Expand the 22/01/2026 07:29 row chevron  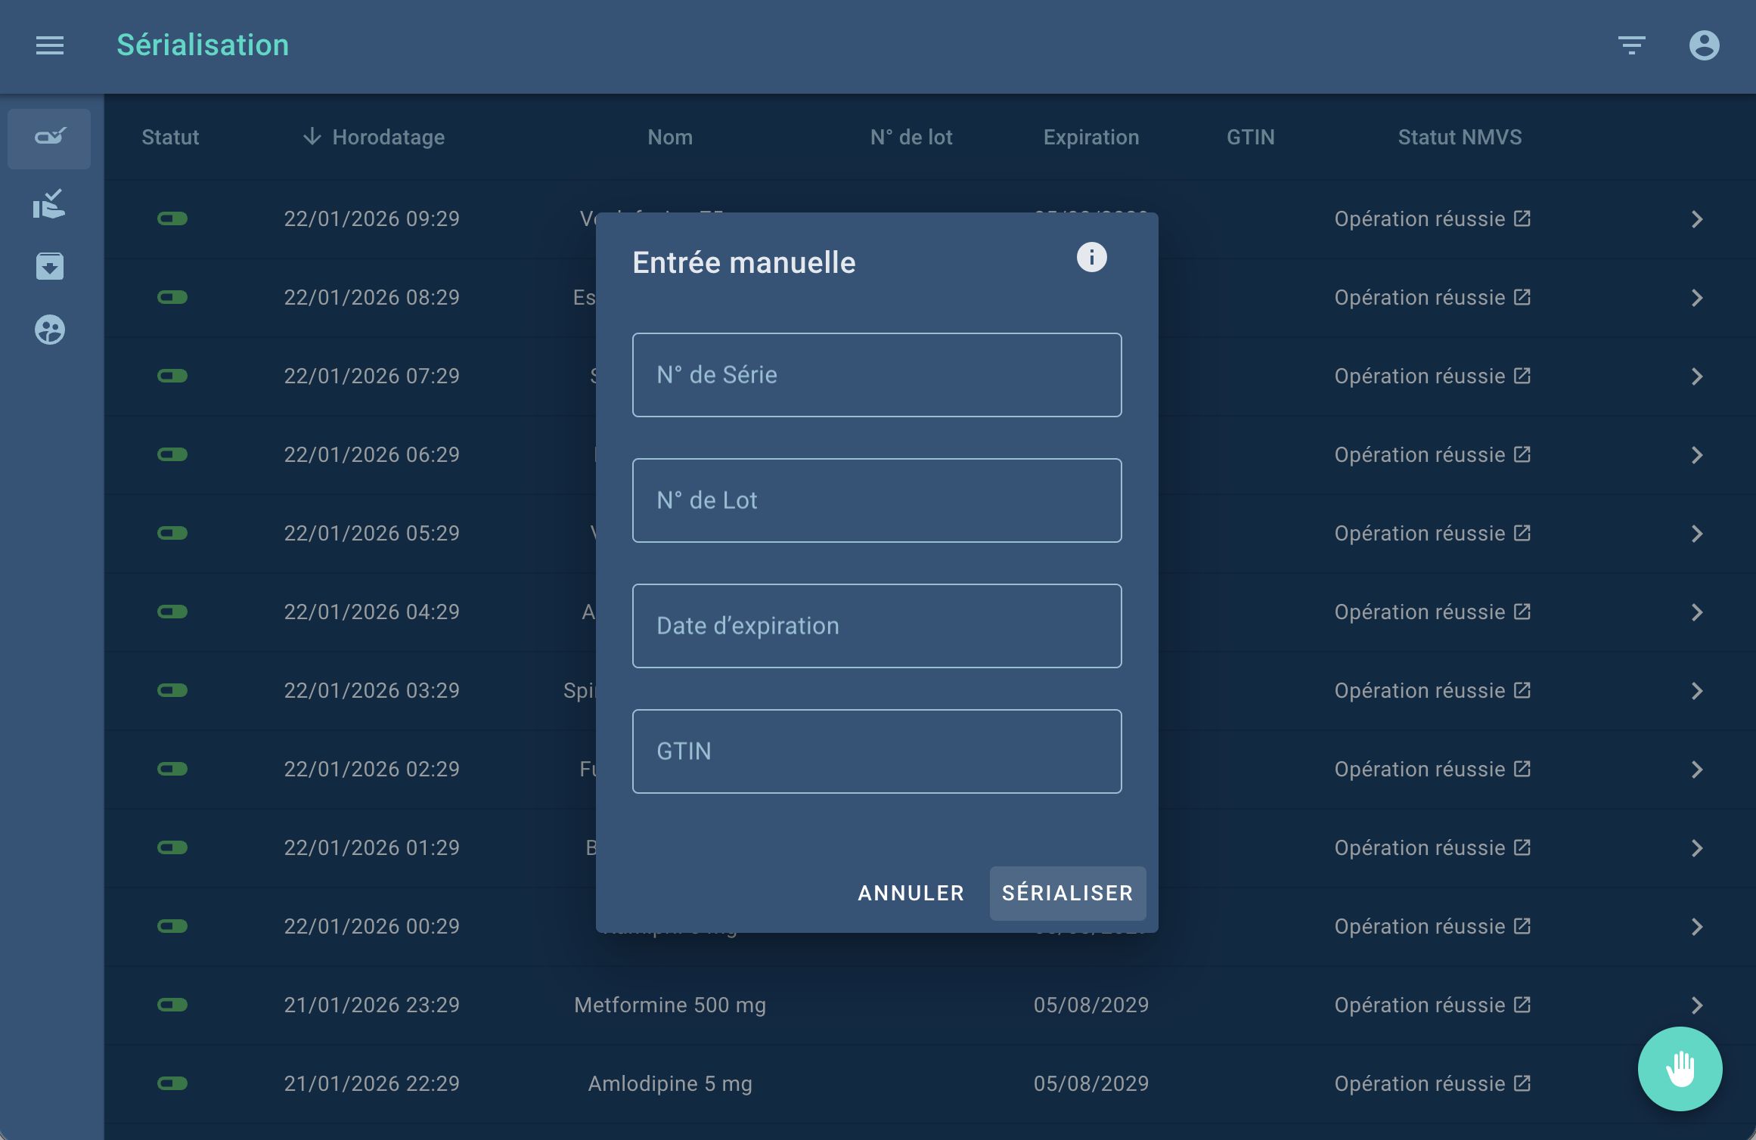tap(1696, 376)
